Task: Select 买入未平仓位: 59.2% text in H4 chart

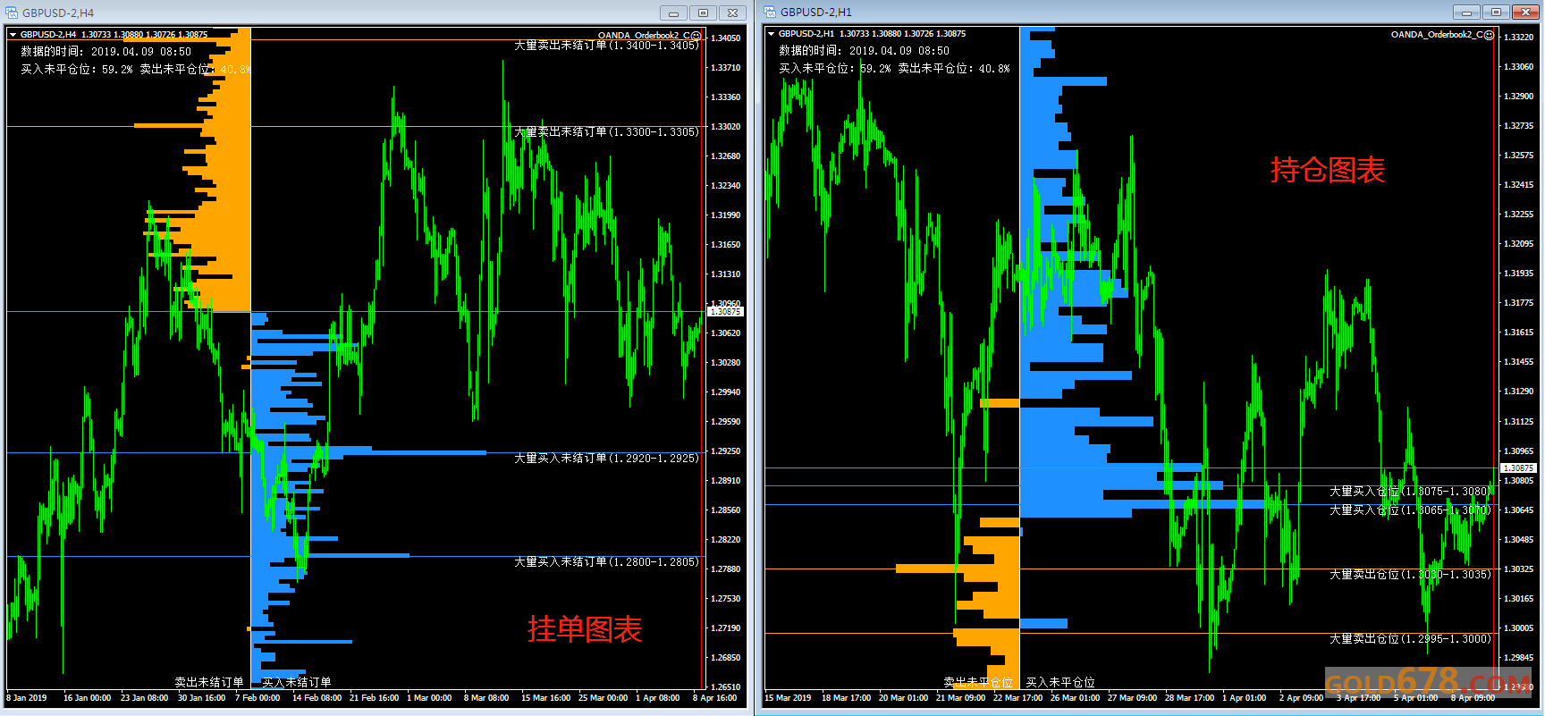Action: click(77, 69)
